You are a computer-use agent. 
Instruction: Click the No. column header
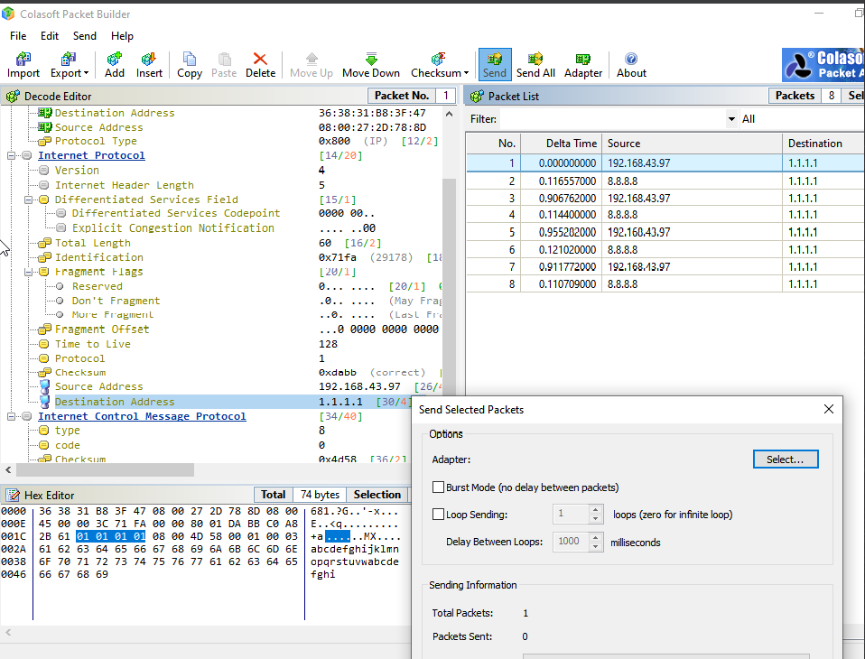(494, 144)
